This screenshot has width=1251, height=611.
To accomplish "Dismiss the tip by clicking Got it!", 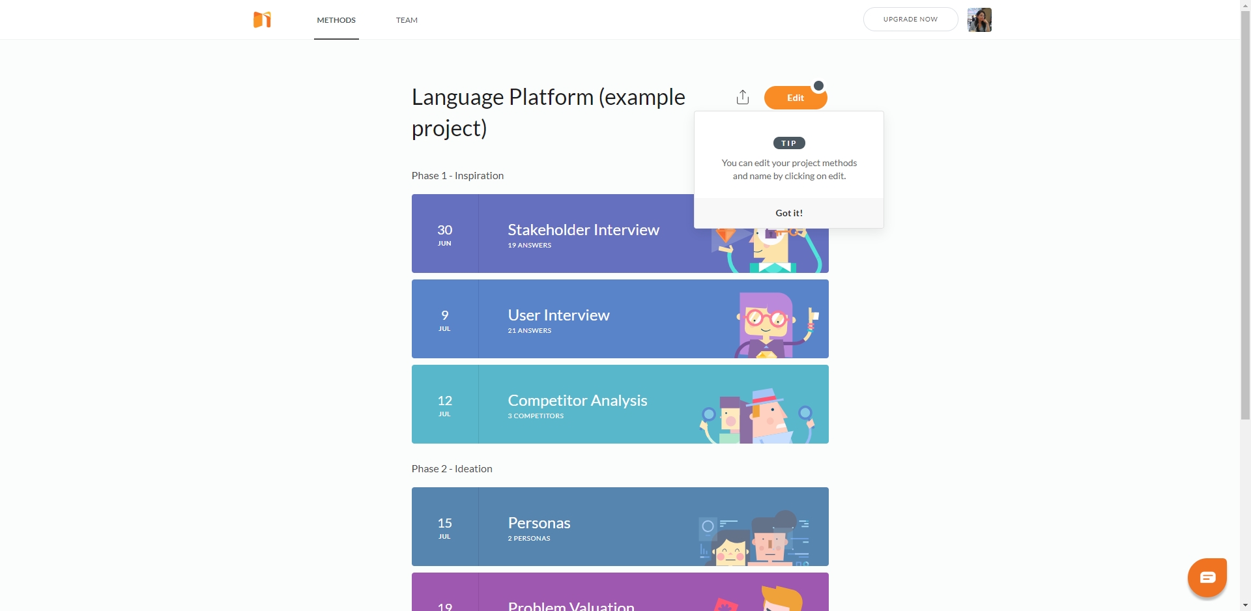I will point(788,212).
